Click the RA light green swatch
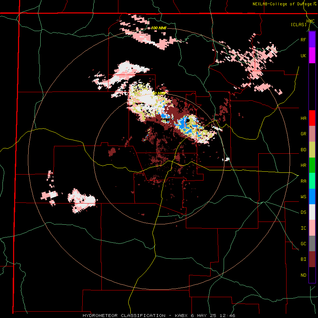The height and width of the screenshot is (318, 318). click(x=312, y=181)
